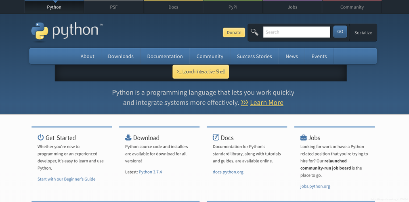Launch the Interactive Shell

[x=201, y=72]
